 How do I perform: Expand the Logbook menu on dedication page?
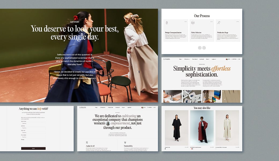point(130,107)
